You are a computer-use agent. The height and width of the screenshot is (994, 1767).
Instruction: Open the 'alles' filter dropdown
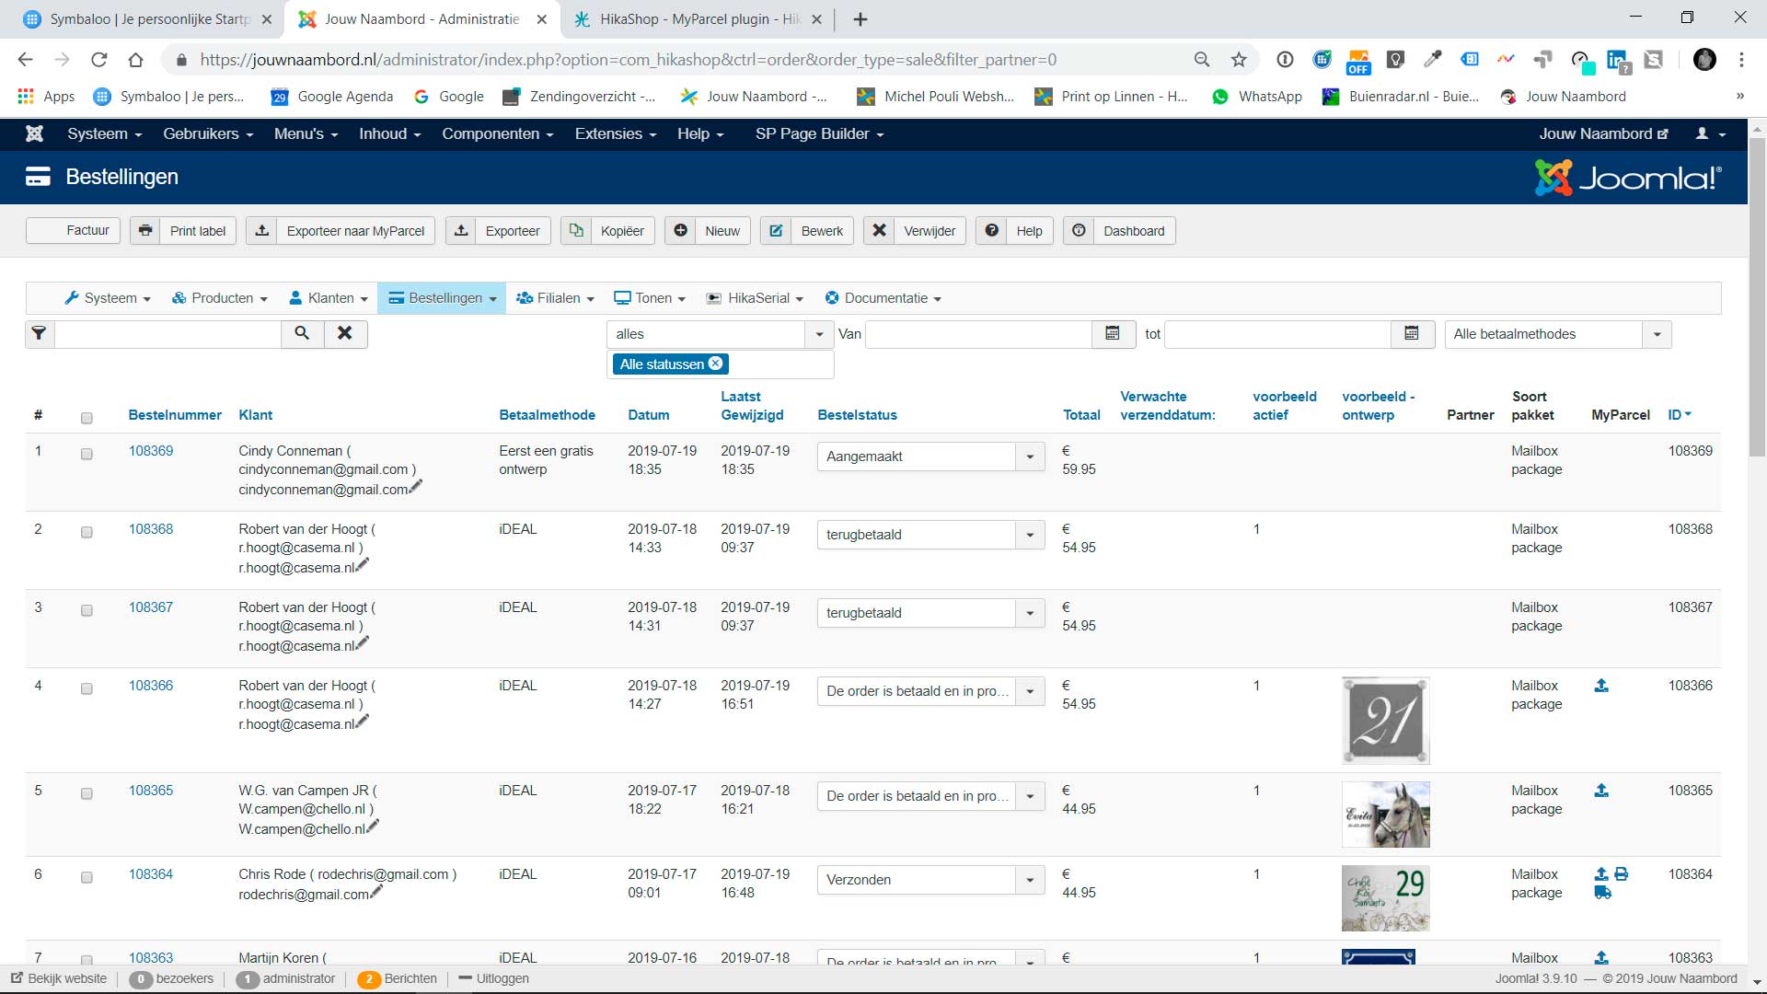[818, 334]
